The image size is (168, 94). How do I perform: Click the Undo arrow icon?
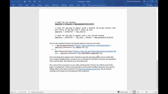point(30,2)
